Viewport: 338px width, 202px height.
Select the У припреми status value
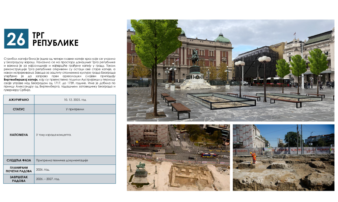click(x=75, y=109)
